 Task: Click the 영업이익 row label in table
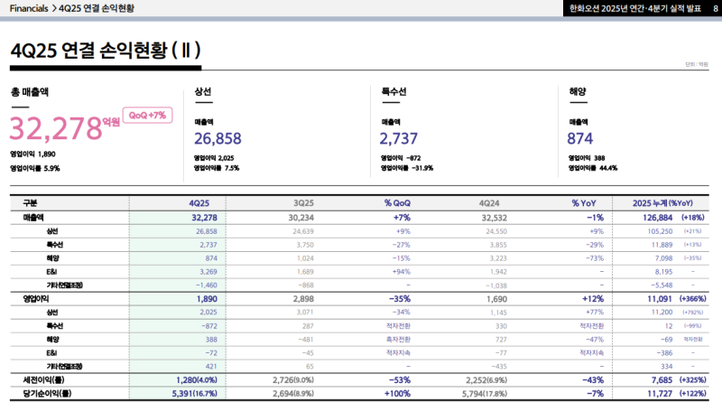coord(37,297)
